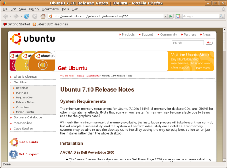This screenshot has height=168, width=227.
Task: Click the scrollbar down arrow
Action: point(224,160)
